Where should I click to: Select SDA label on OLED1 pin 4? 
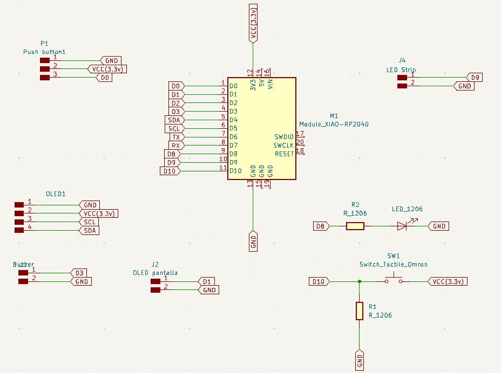click(x=89, y=230)
